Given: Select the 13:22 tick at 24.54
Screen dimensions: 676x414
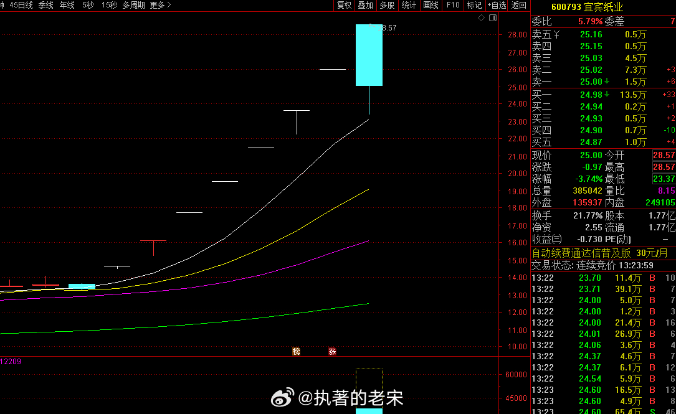Looking at the screenshot, I should [604, 379].
